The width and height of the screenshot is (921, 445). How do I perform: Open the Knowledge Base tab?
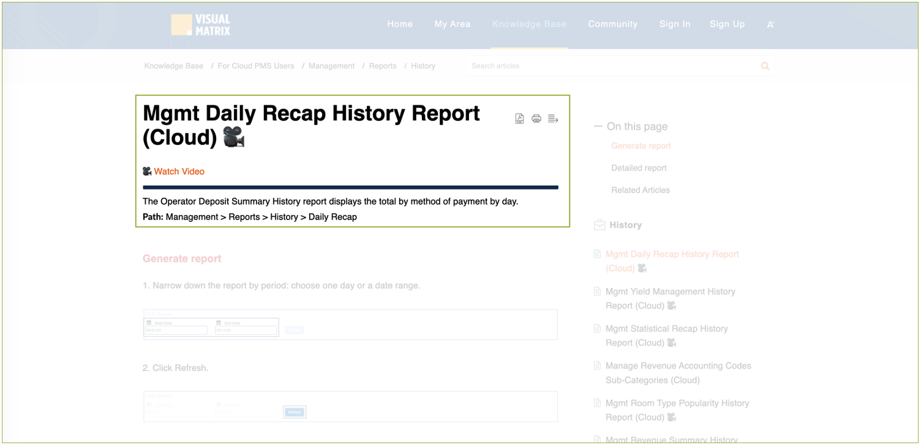pos(529,24)
